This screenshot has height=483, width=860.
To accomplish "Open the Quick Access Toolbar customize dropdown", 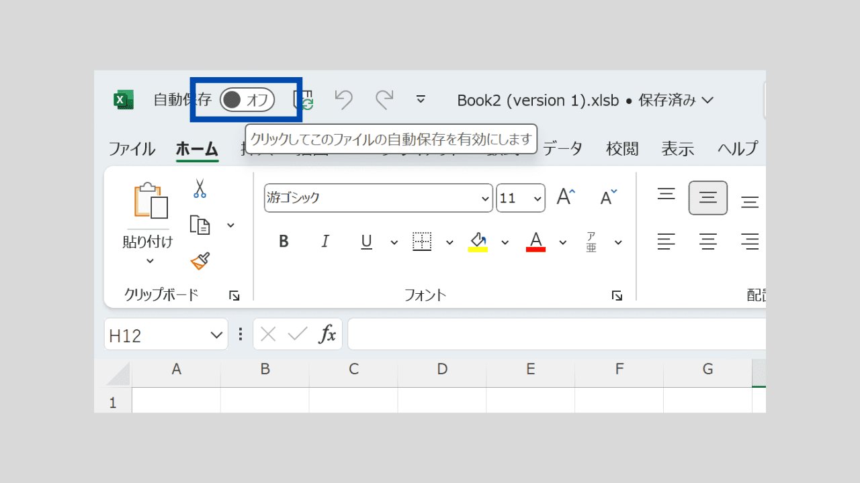I will coord(421,100).
